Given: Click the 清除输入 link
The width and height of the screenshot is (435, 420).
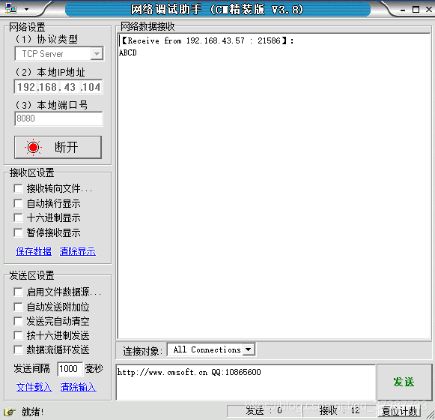Looking at the screenshot, I should 78,387.
